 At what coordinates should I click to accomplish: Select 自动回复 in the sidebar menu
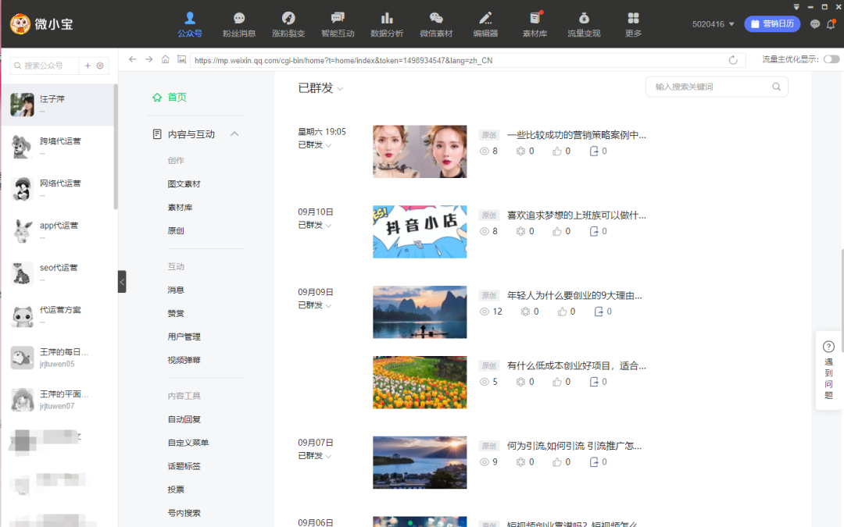pos(184,419)
